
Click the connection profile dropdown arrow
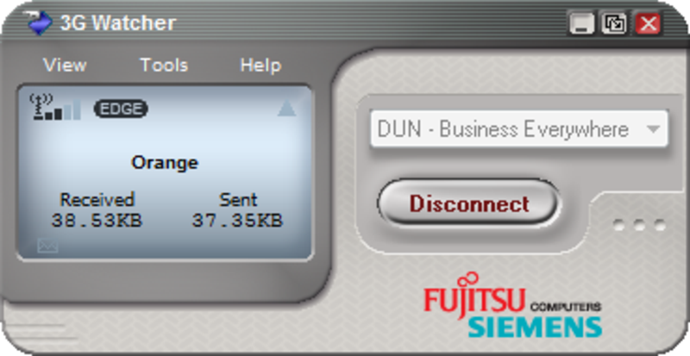(x=654, y=129)
